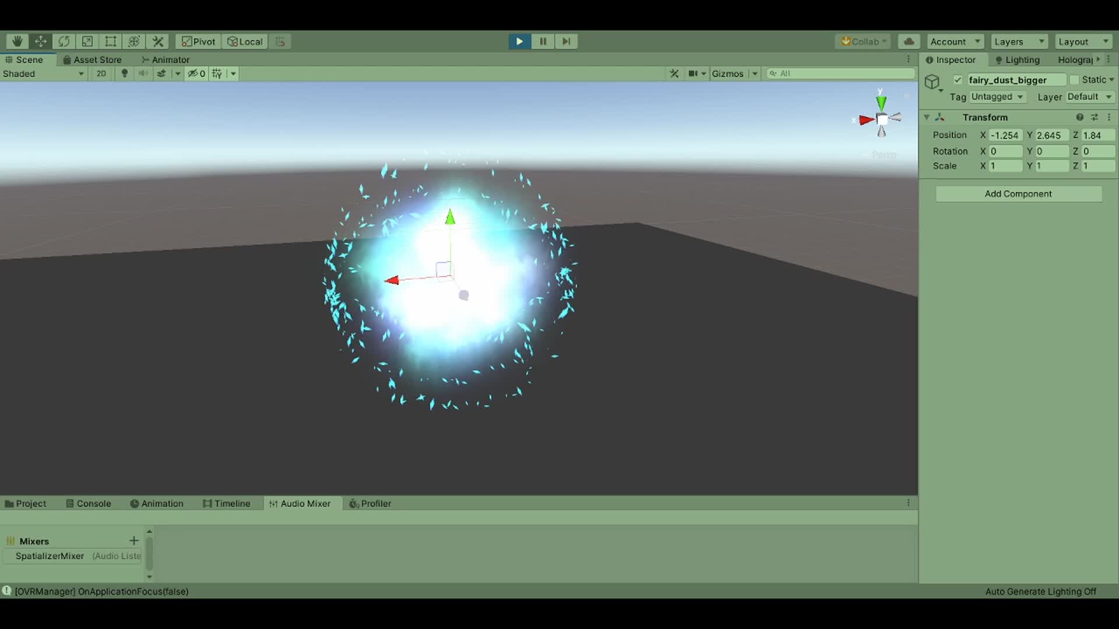Select the Rotate tool

(64, 41)
